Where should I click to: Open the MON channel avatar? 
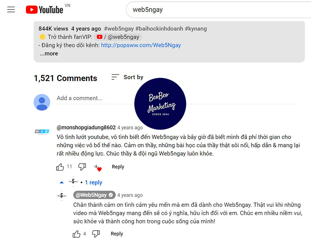42,131
